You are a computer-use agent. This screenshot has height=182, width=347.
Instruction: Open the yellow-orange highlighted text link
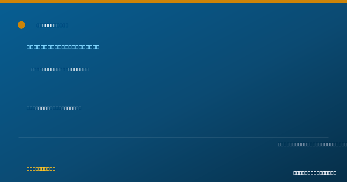pyautogui.click(x=41, y=169)
